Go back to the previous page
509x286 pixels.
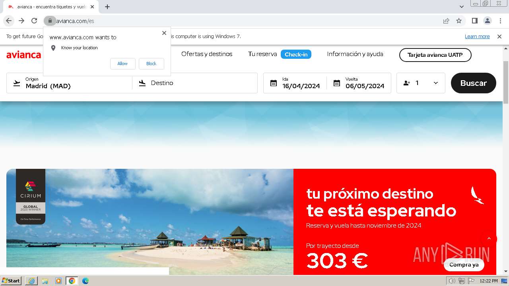(x=9, y=21)
